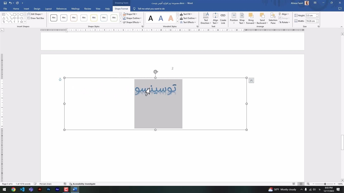Open the Wrap Text menu

242,18
